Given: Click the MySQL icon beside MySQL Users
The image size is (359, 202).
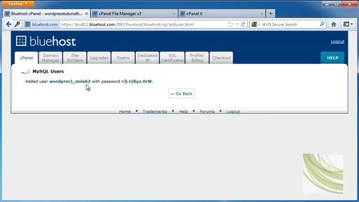Looking at the screenshot, I should point(26,72).
